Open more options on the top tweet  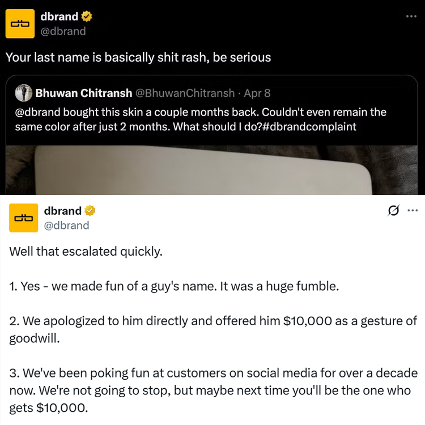click(x=411, y=16)
